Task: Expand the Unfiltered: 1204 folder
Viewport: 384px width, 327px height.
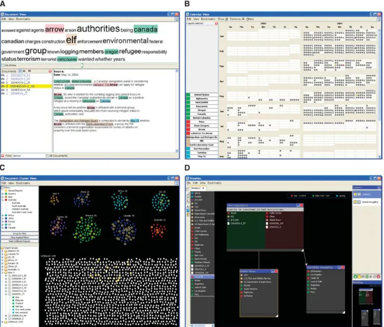Action: click(x=3, y=322)
